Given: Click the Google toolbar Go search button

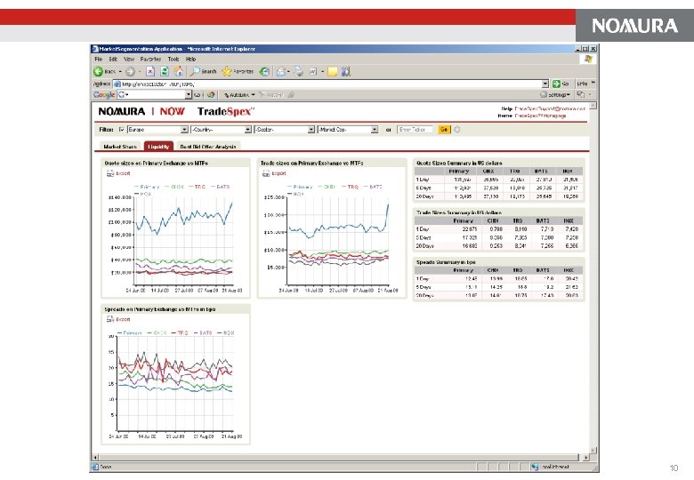Looking at the screenshot, I should pos(197,94).
